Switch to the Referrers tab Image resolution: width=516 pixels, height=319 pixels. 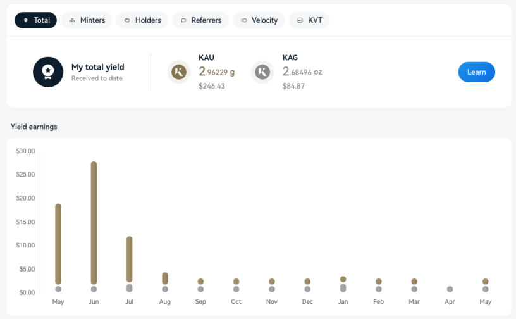click(x=200, y=20)
